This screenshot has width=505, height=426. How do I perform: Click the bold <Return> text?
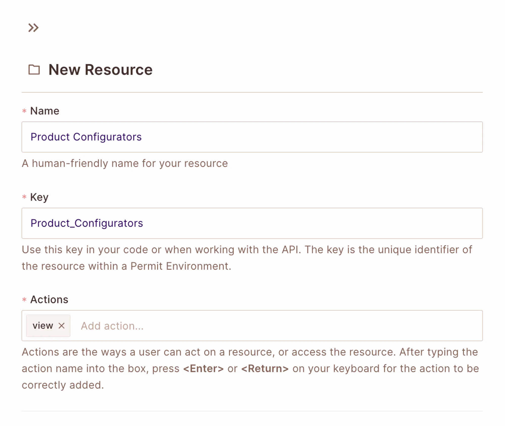(x=265, y=368)
